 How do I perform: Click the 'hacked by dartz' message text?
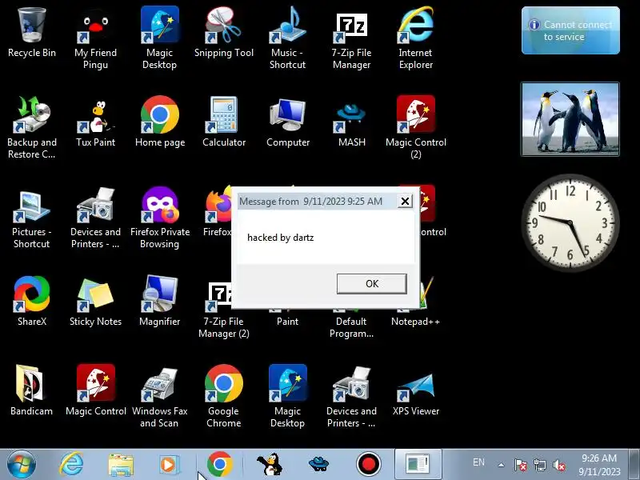tap(281, 238)
